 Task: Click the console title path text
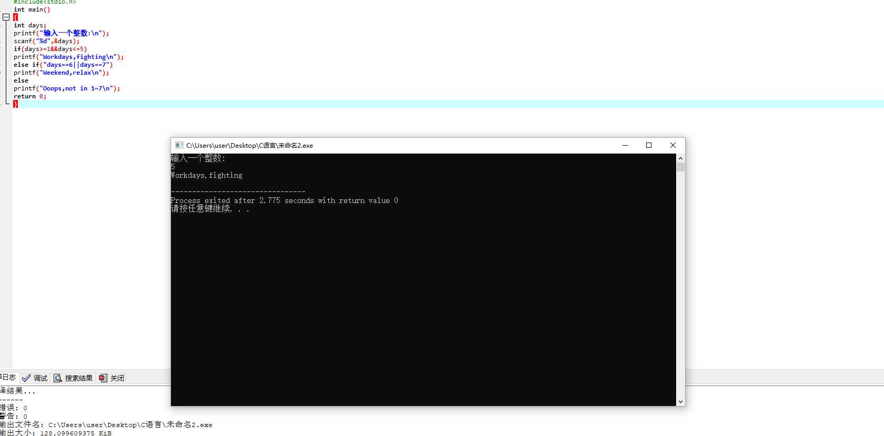[x=249, y=146]
